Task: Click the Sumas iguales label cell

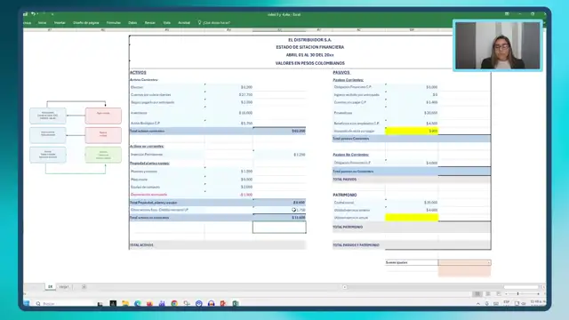Action: [x=412, y=262]
